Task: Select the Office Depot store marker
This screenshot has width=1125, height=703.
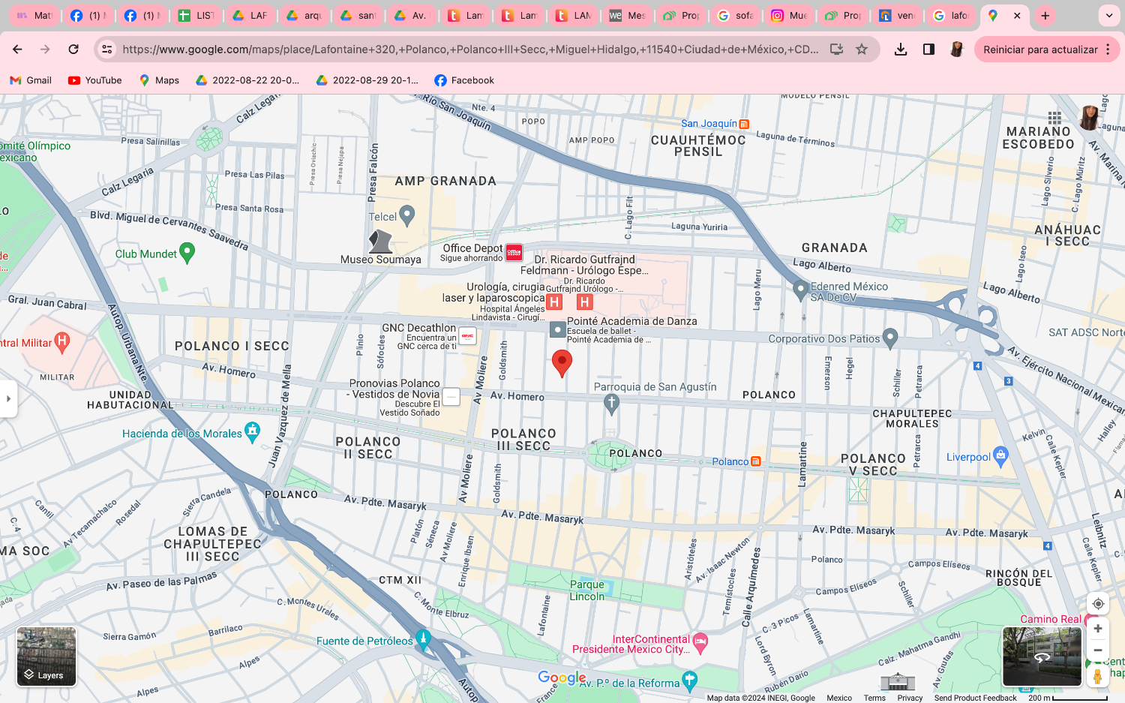Action: click(x=514, y=253)
